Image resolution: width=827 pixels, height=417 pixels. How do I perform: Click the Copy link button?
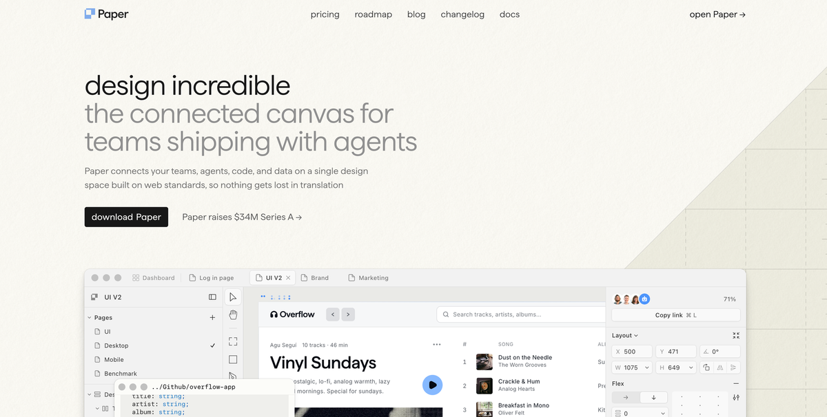click(x=676, y=315)
